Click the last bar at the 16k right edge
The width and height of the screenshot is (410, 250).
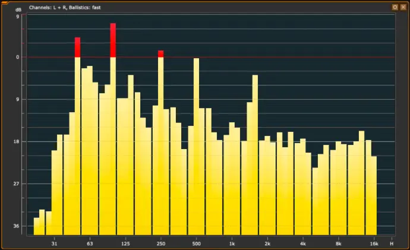(x=374, y=195)
